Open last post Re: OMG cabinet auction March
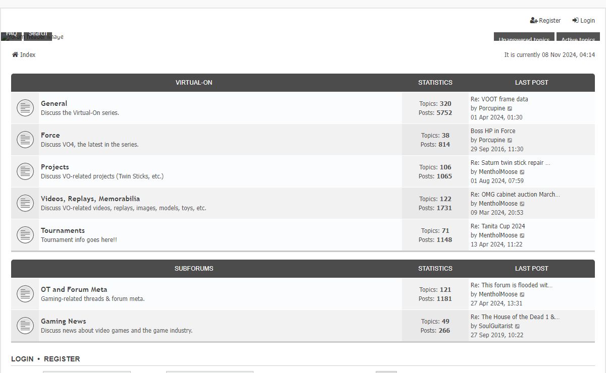This screenshot has height=373, width=606. tap(515, 195)
